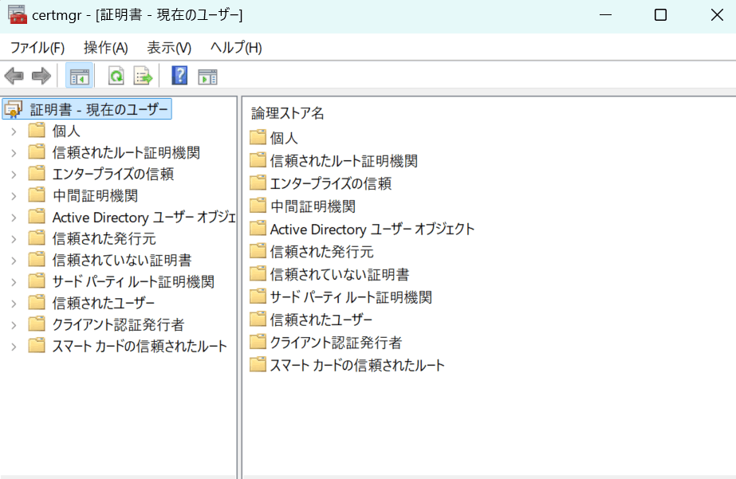
Task: Click the Export list toolbar icon
Action: pos(144,76)
